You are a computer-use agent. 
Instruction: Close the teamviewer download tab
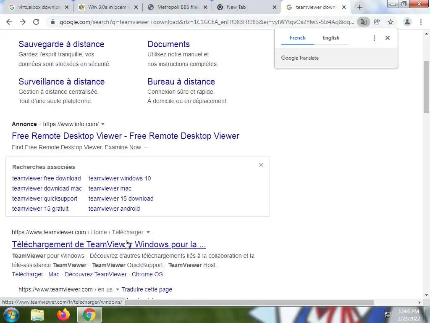coord(344,8)
